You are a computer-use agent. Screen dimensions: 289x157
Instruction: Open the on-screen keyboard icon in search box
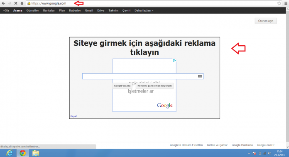[200, 76]
